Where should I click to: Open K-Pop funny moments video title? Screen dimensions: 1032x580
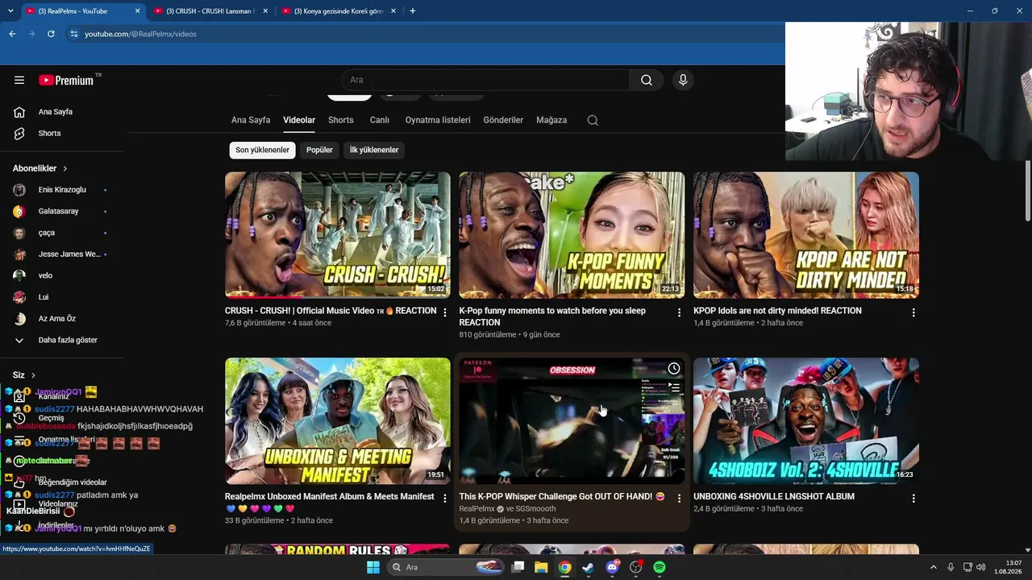click(552, 317)
